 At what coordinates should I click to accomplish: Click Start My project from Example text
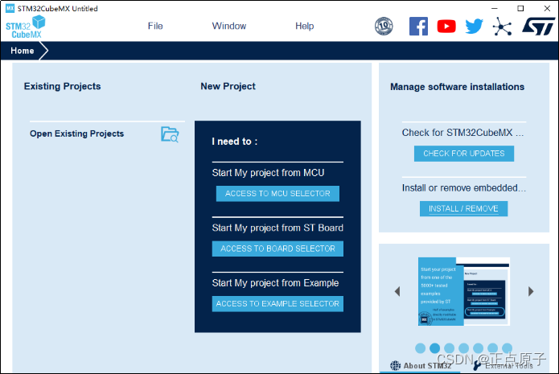click(275, 283)
